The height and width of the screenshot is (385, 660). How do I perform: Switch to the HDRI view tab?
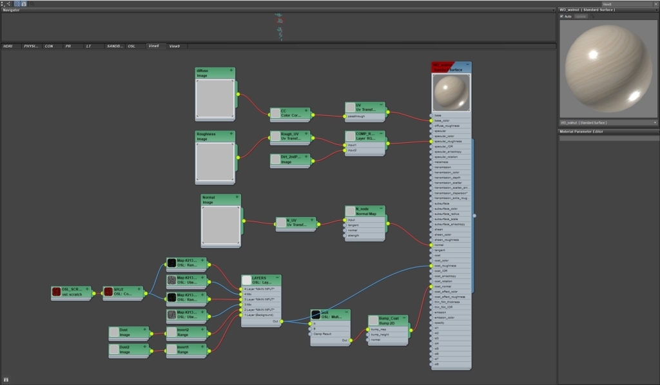pos(8,46)
